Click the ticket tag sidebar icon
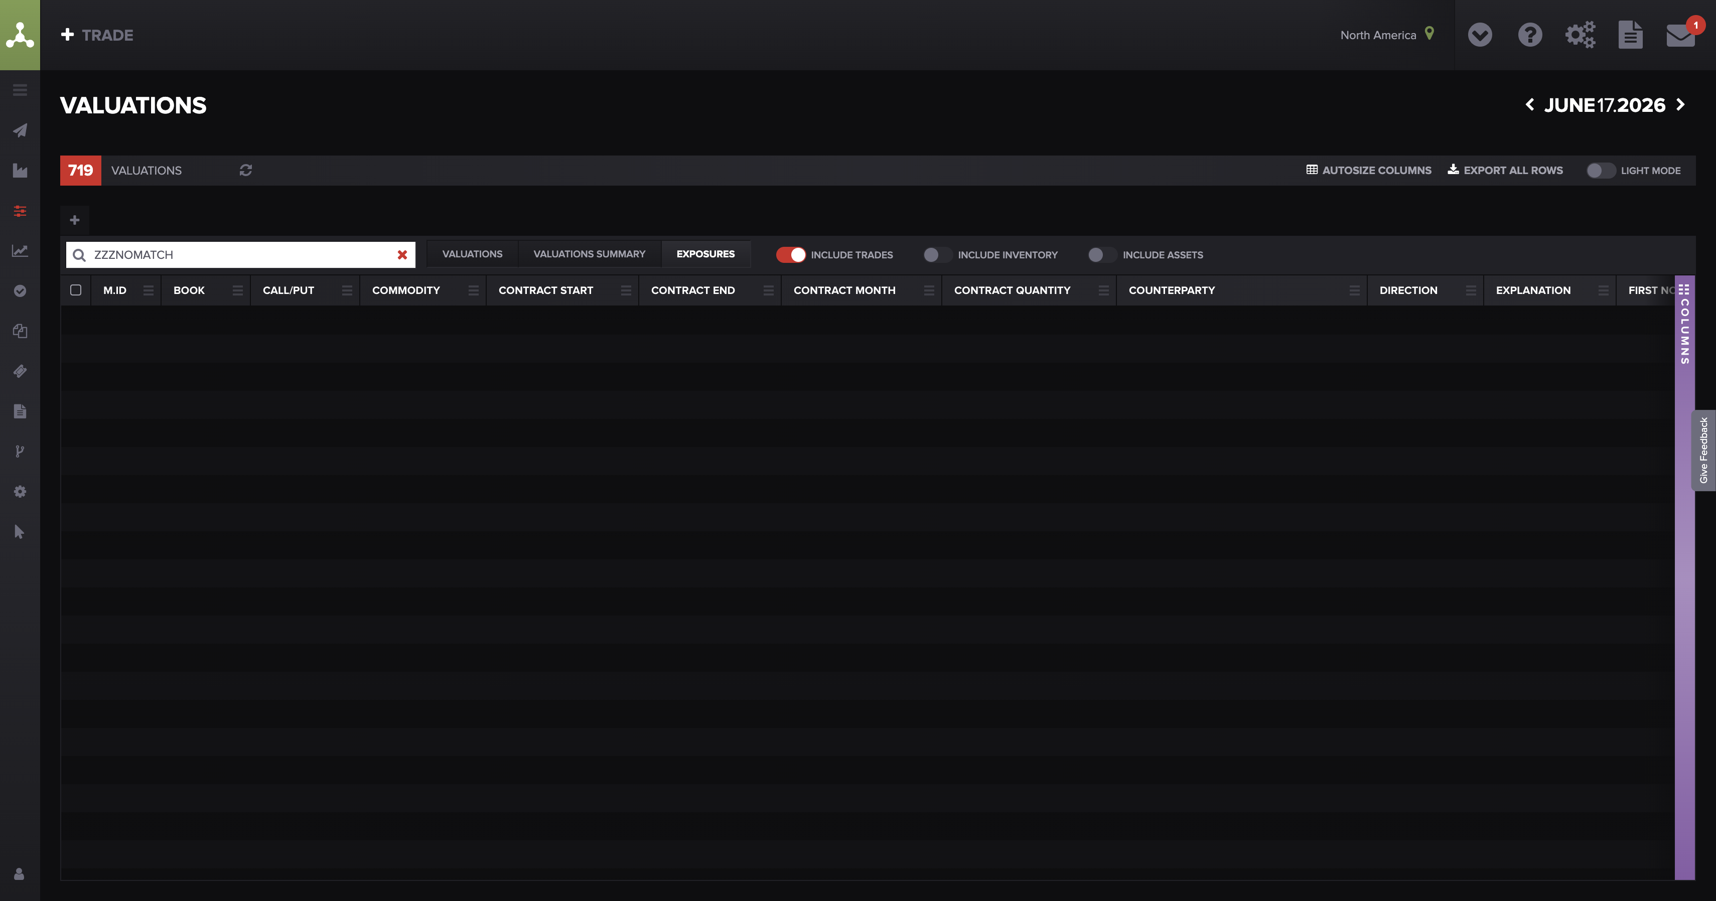The image size is (1716, 901). pos(20,371)
